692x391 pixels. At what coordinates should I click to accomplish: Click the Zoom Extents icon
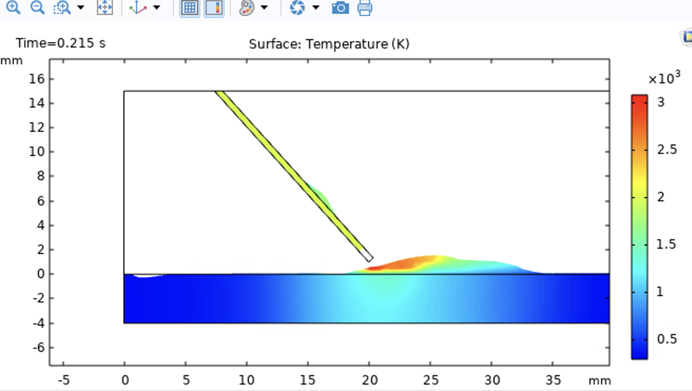104,7
